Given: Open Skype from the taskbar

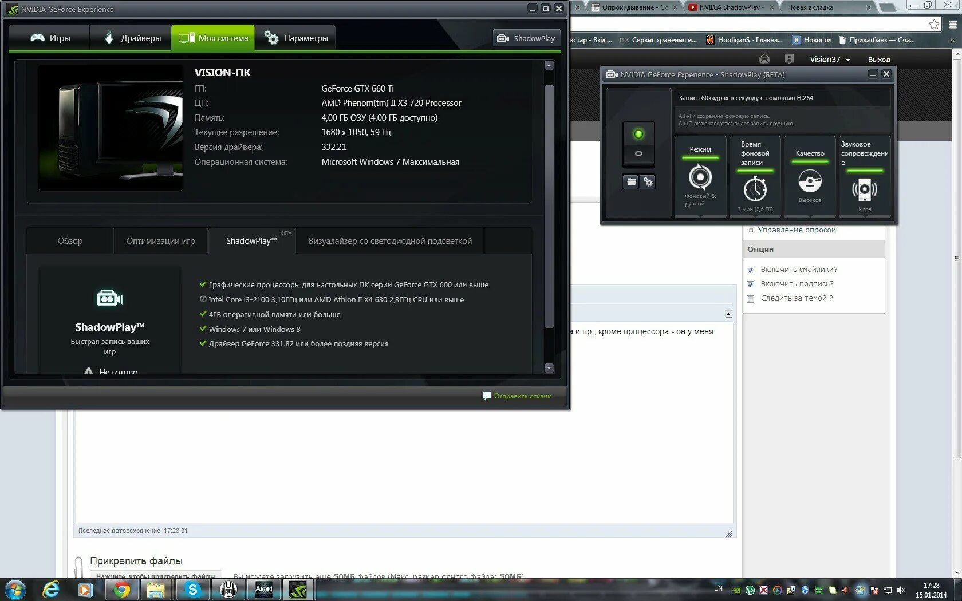Looking at the screenshot, I should click(x=192, y=589).
